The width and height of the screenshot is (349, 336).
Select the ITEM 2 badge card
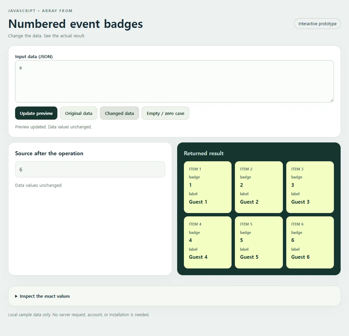259,187
